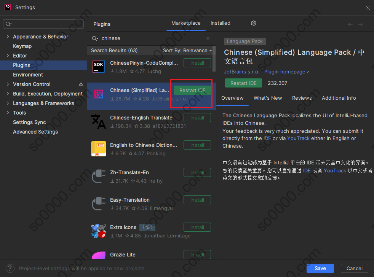This screenshot has height=277, width=374.
Task: Clear the chinese plugin search text
Action: click(x=208, y=38)
